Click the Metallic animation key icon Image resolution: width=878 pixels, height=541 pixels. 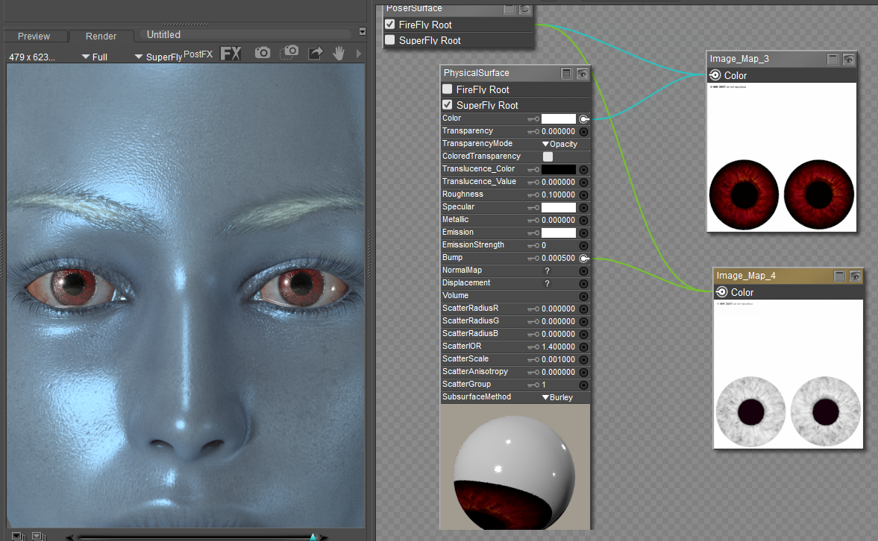pyautogui.click(x=533, y=221)
